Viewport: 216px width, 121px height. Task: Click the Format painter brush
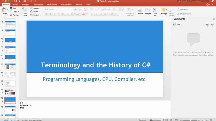[11, 15]
